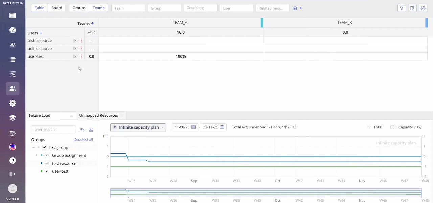Click the edit note icon at top right
Screen dimensions: 433x203
point(412,8)
